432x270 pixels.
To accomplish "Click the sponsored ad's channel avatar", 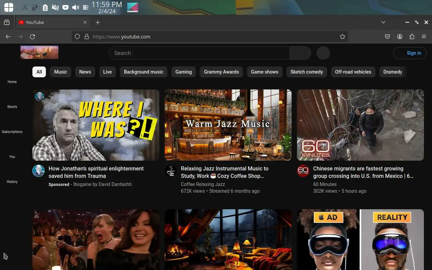I will click(x=38, y=171).
